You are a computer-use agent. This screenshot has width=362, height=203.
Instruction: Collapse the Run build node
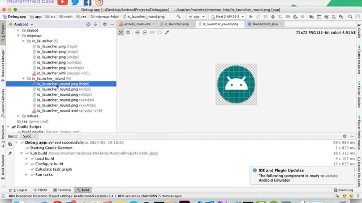click(x=21, y=153)
